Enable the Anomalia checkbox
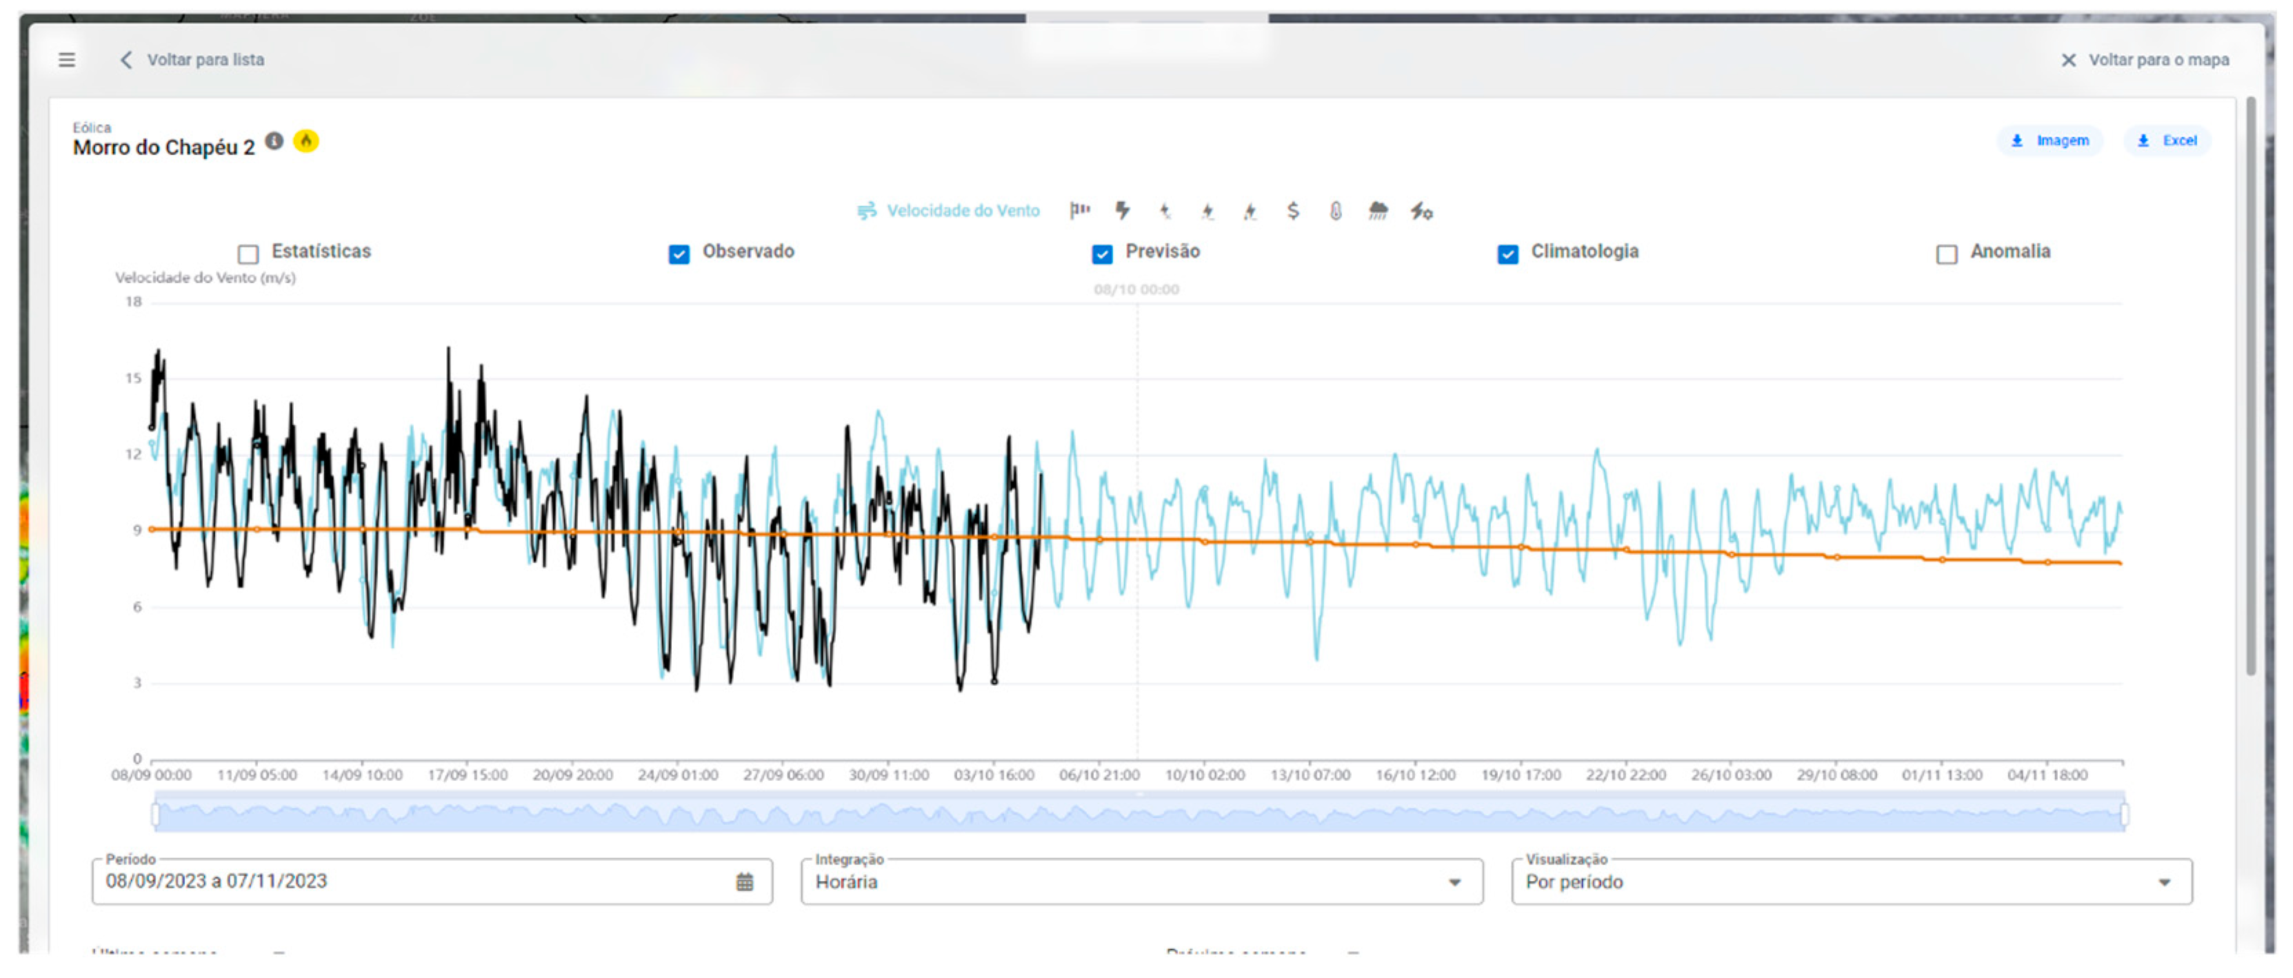 point(1947,254)
